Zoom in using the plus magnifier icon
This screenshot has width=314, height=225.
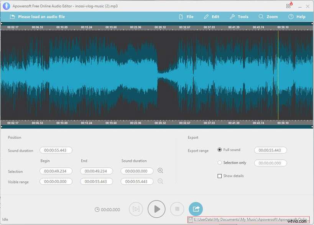(160, 170)
